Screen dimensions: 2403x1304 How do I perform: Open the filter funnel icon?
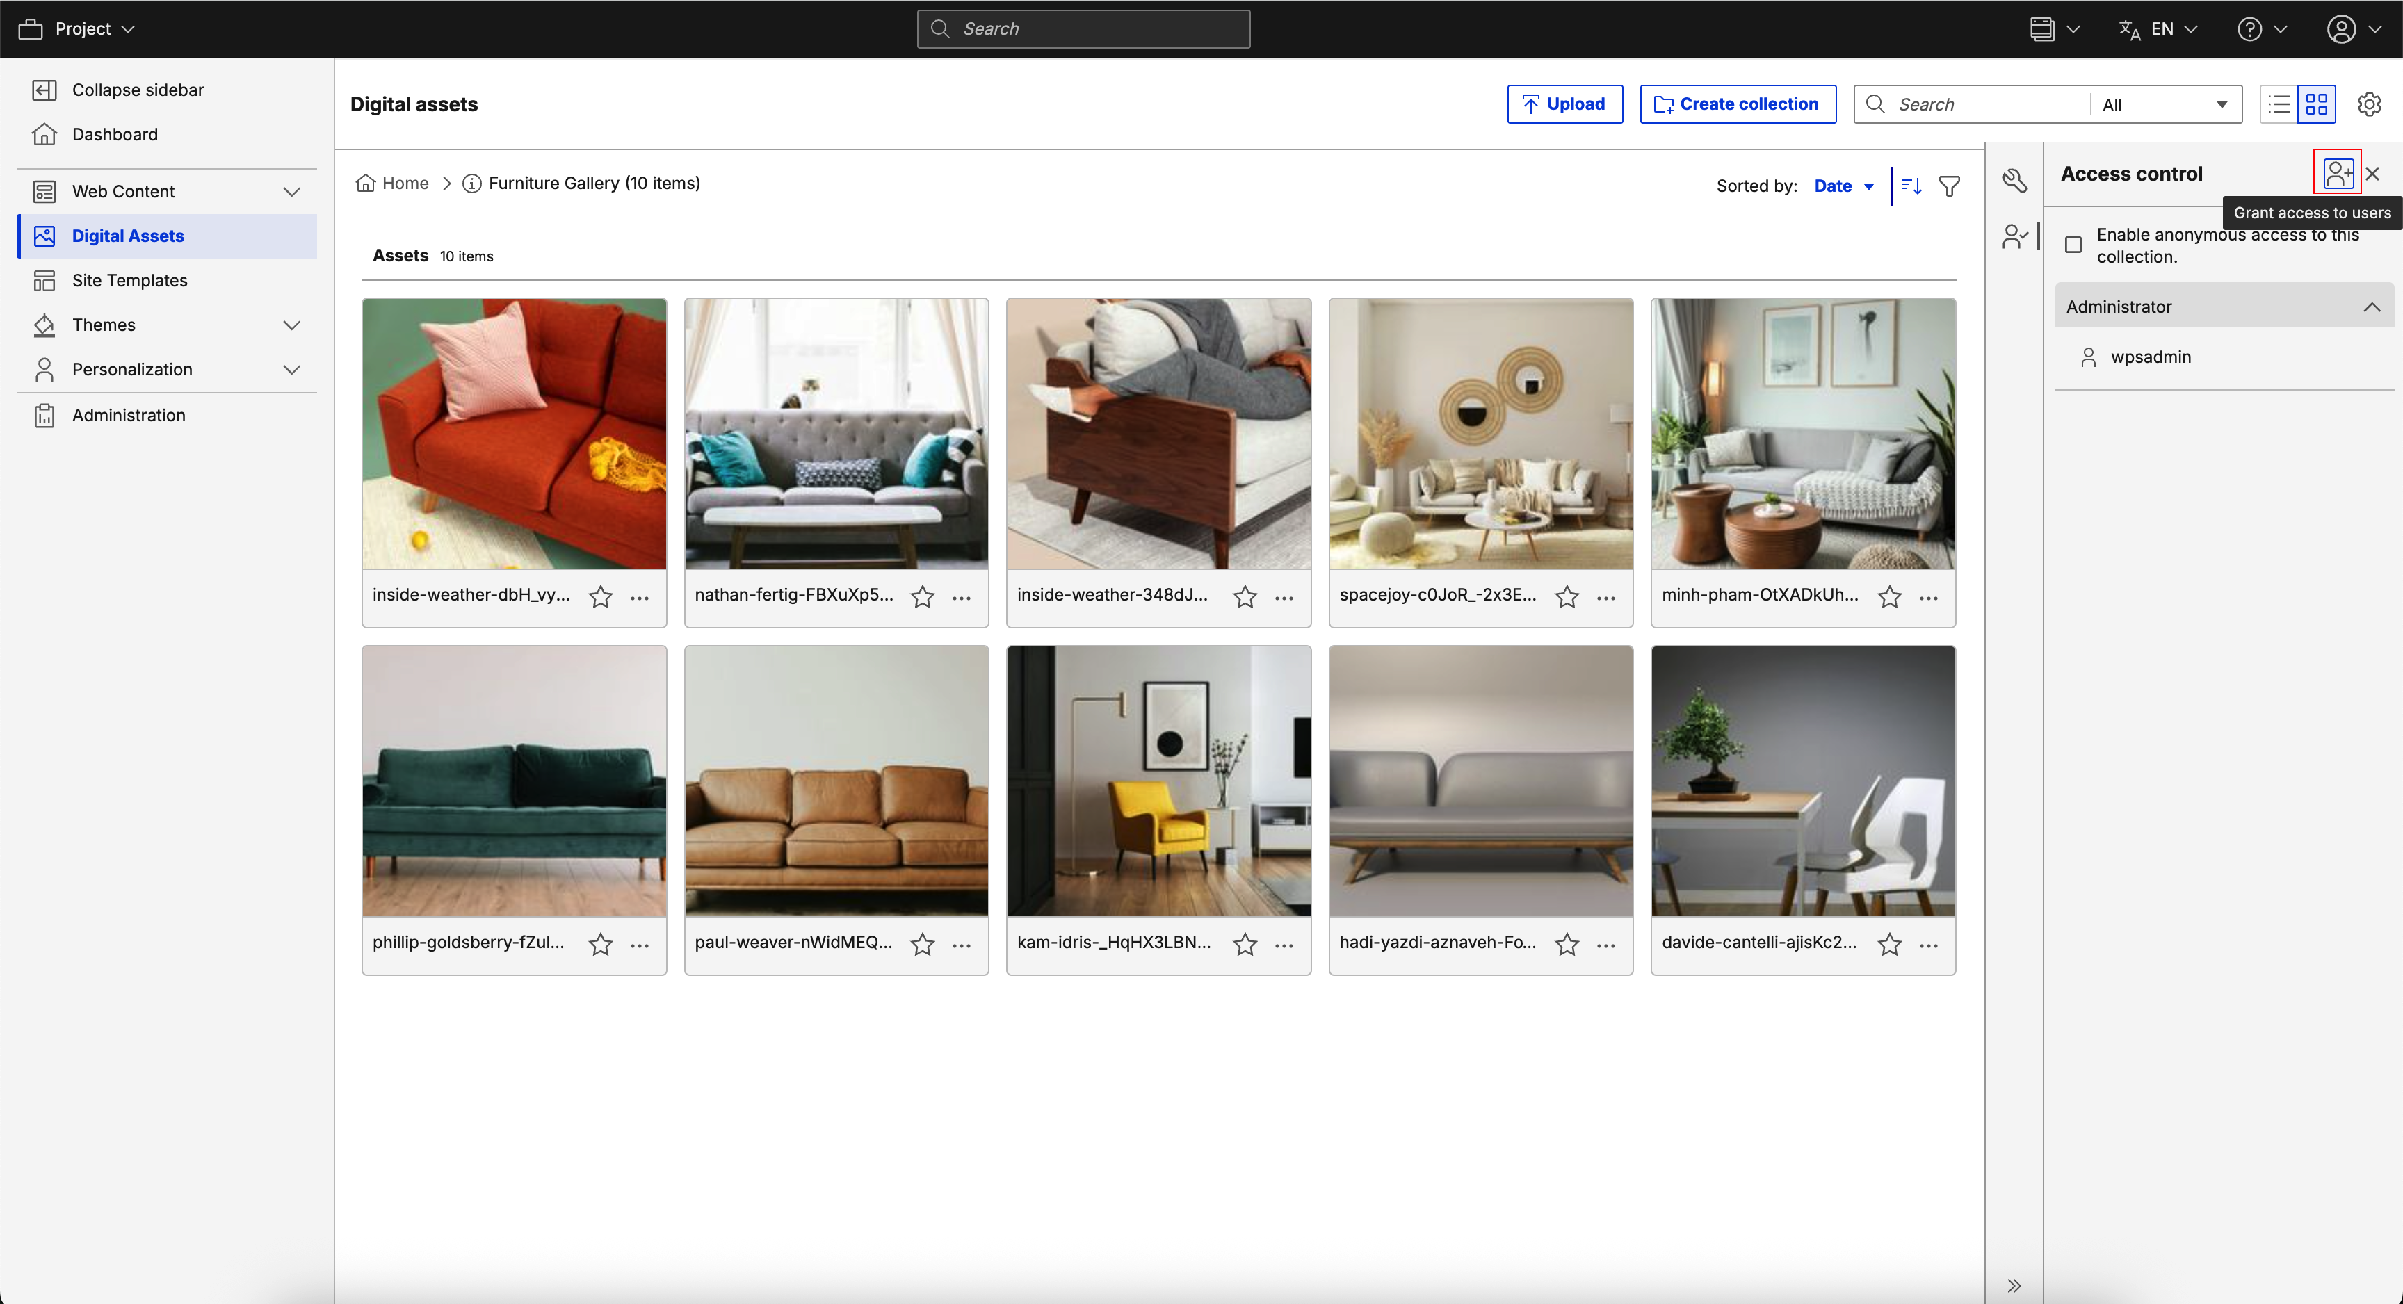coord(1950,186)
